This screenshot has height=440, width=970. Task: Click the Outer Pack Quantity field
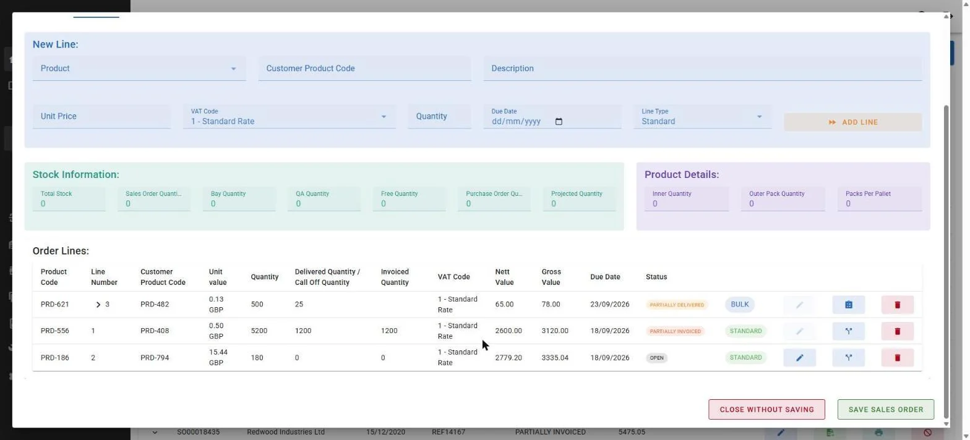pyautogui.click(x=783, y=200)
